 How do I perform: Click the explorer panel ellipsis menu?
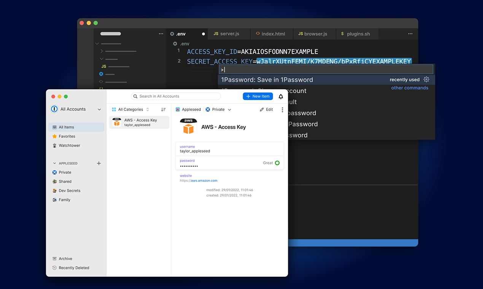click(x=160, y=34)
